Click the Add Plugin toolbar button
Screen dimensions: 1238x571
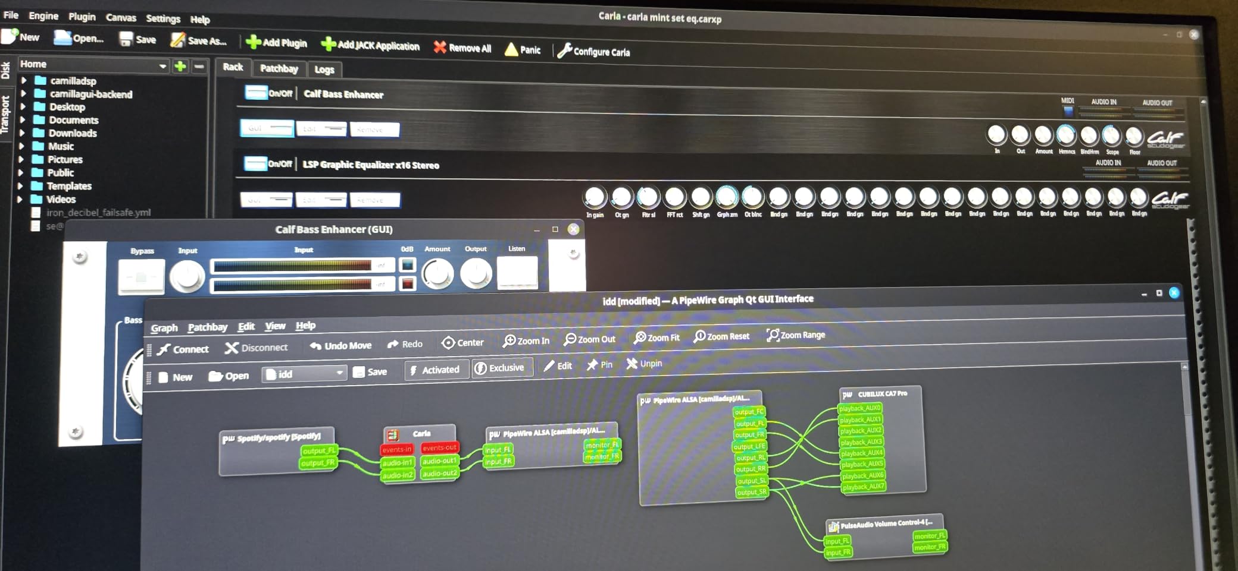(276, 42)
